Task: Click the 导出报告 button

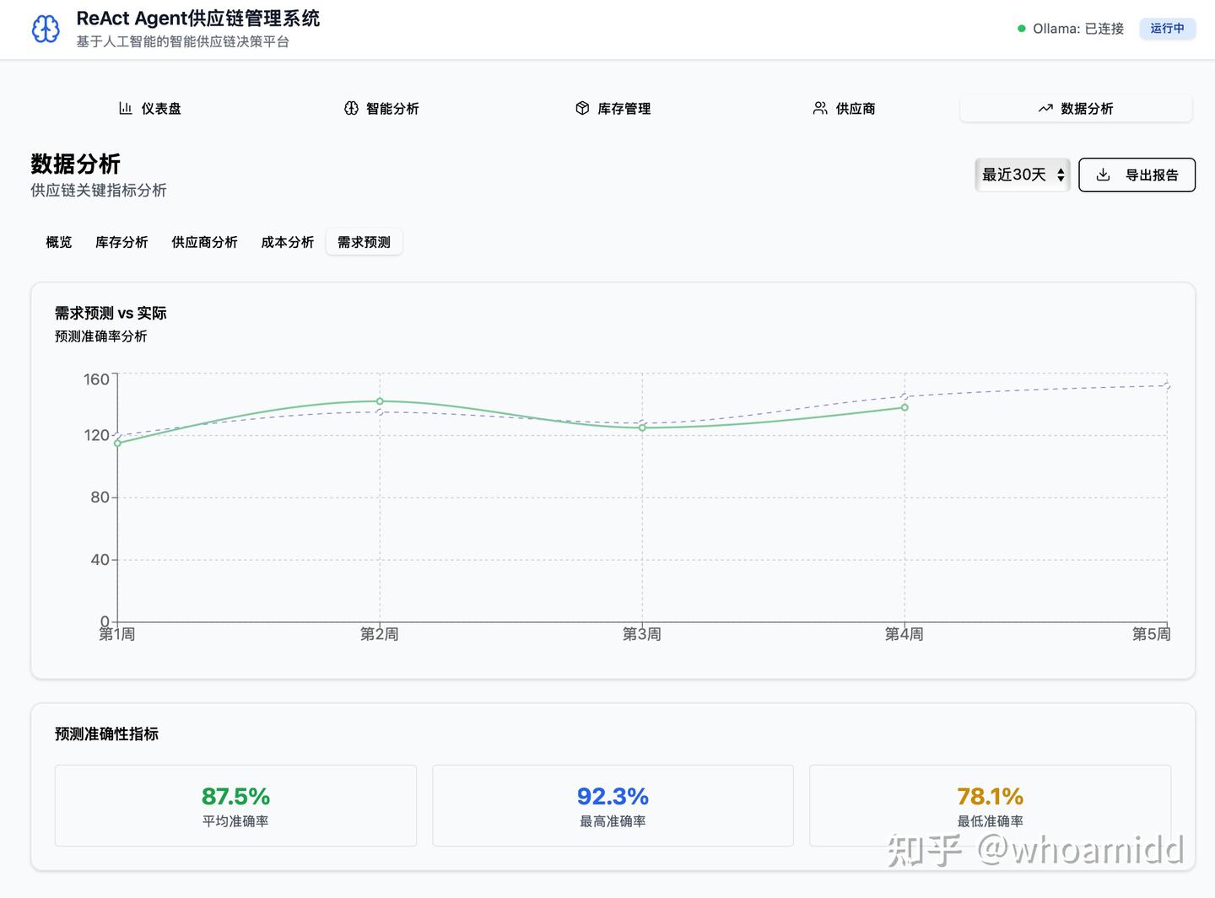Action: (1137, 175)
